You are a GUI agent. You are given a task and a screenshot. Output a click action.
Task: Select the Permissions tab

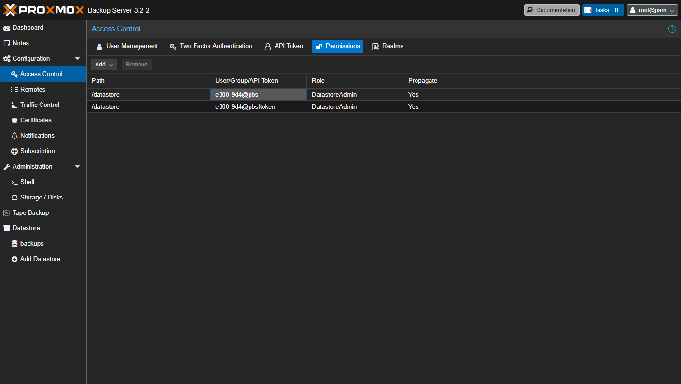[337, 46]
